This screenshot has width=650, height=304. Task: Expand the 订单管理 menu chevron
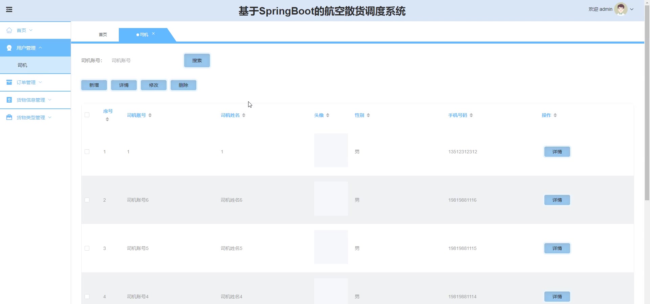(x=40, y=82)
